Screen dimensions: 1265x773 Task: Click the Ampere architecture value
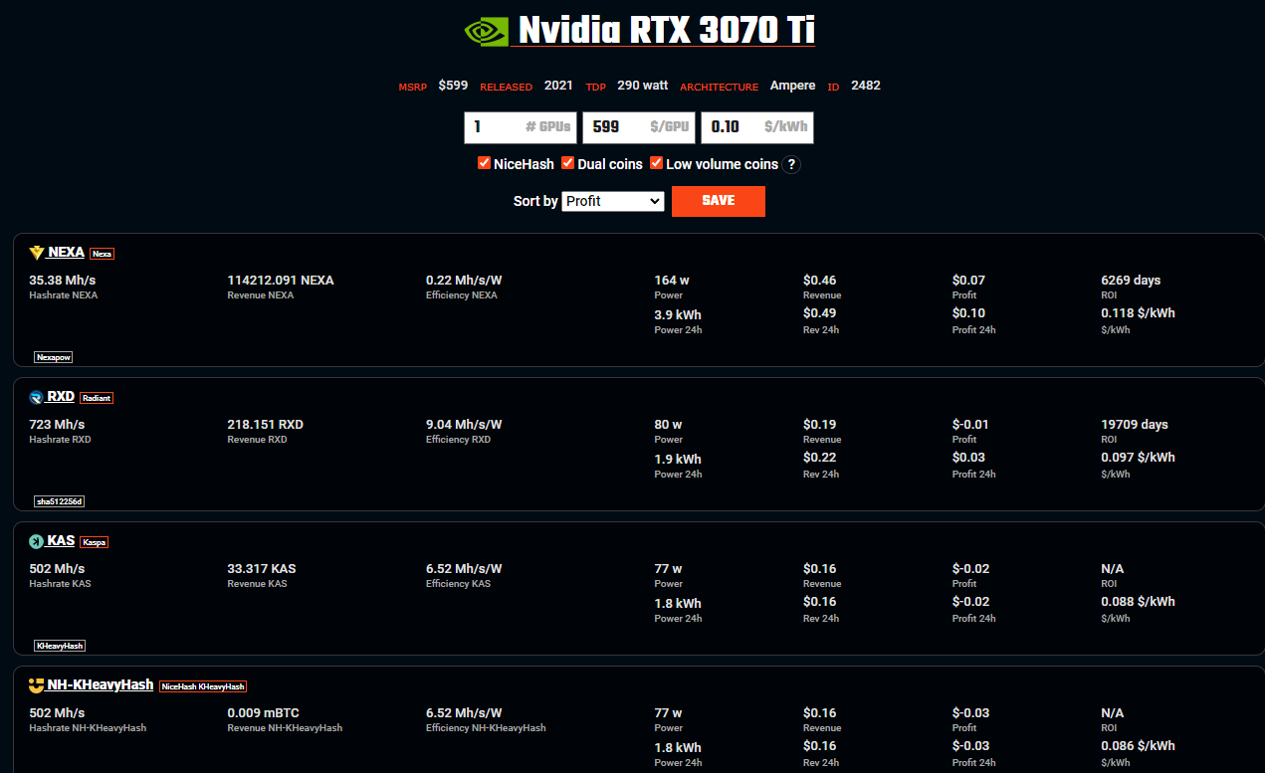tap(792, 86)
